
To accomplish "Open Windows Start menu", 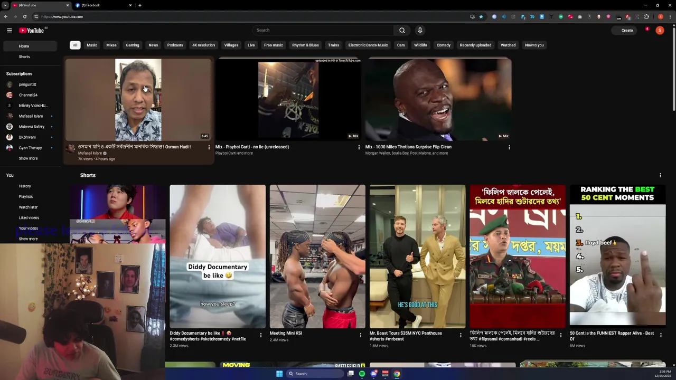I will [279, 374].
